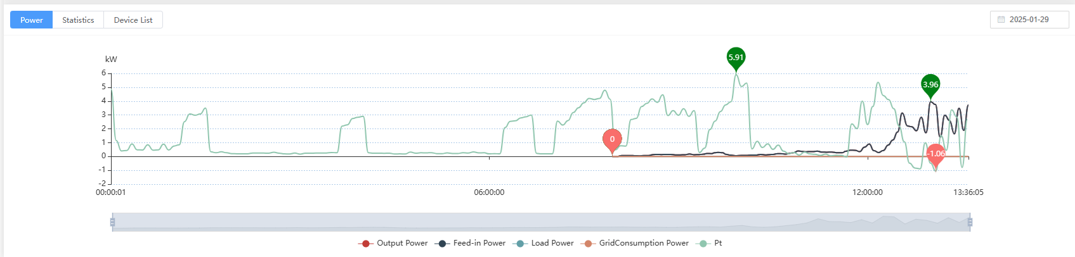Click the 12:00:00 x-axis label
1075x257 pixels.
[867, 192]
